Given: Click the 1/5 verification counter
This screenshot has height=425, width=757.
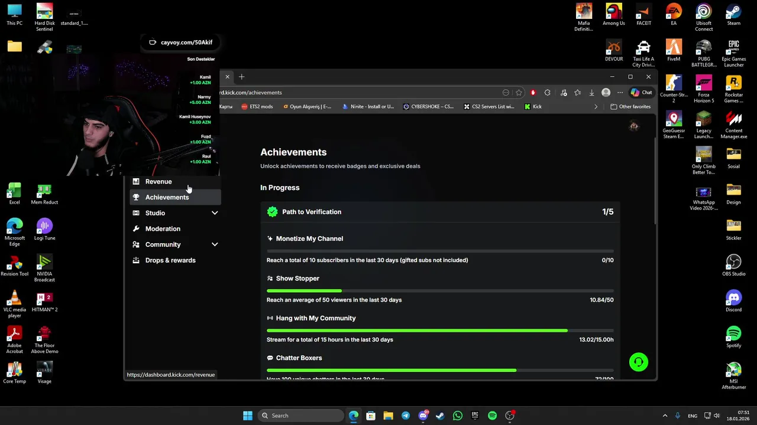Looking at the screenshot, I should tap(608, 212).
